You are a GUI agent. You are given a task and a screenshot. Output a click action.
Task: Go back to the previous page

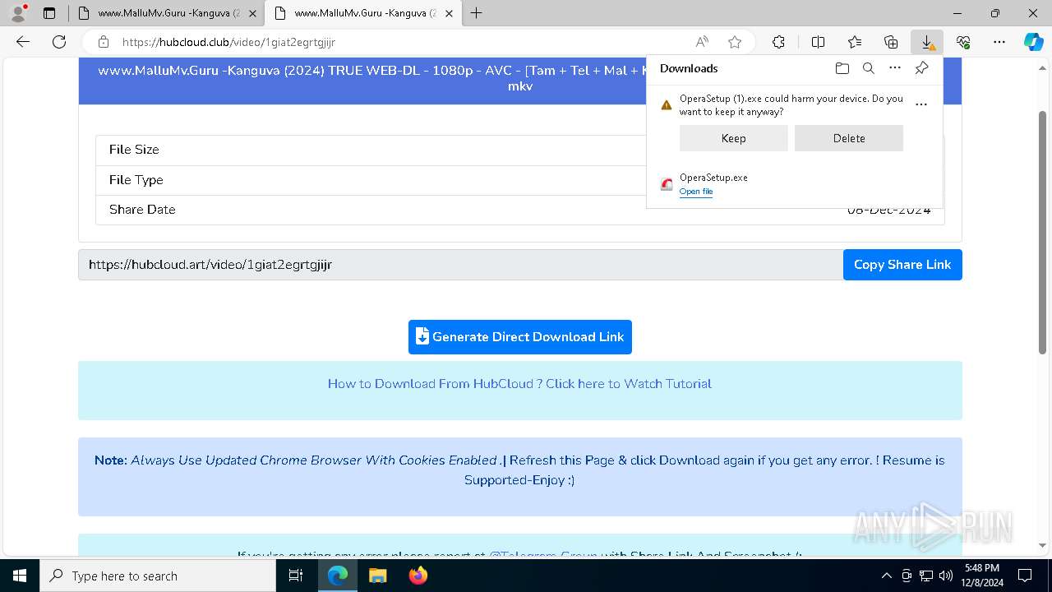23,42
